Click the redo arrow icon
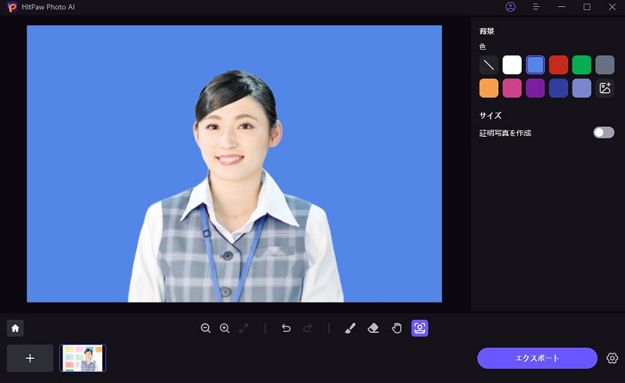This screenshot has width=625, height=383. click(x=307, y=328)
